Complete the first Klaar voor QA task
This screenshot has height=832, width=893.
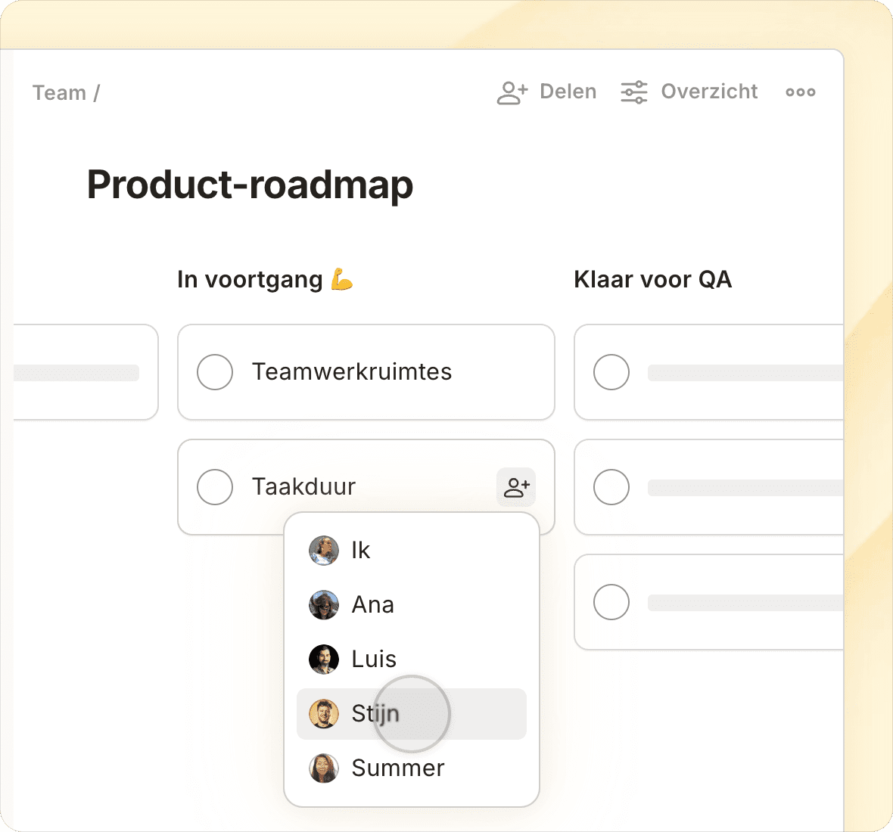[611, 372]
